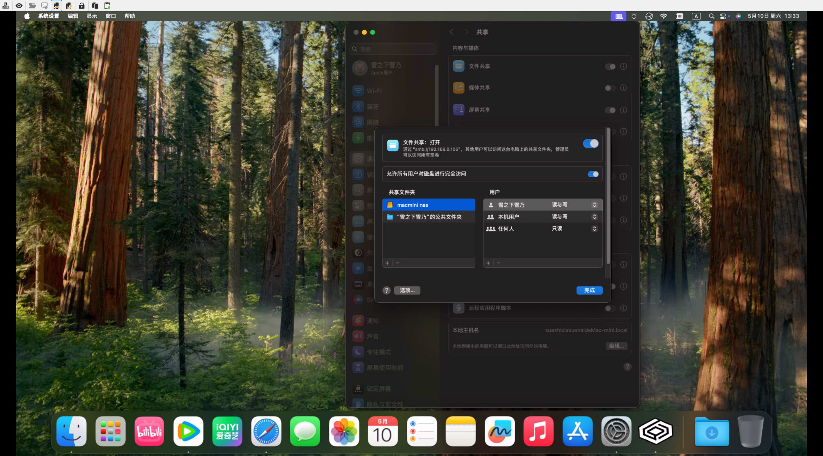Screen dimensions: 823x456
Task: Open Launchpad from the Dock
Action: (x=110, y=431)
